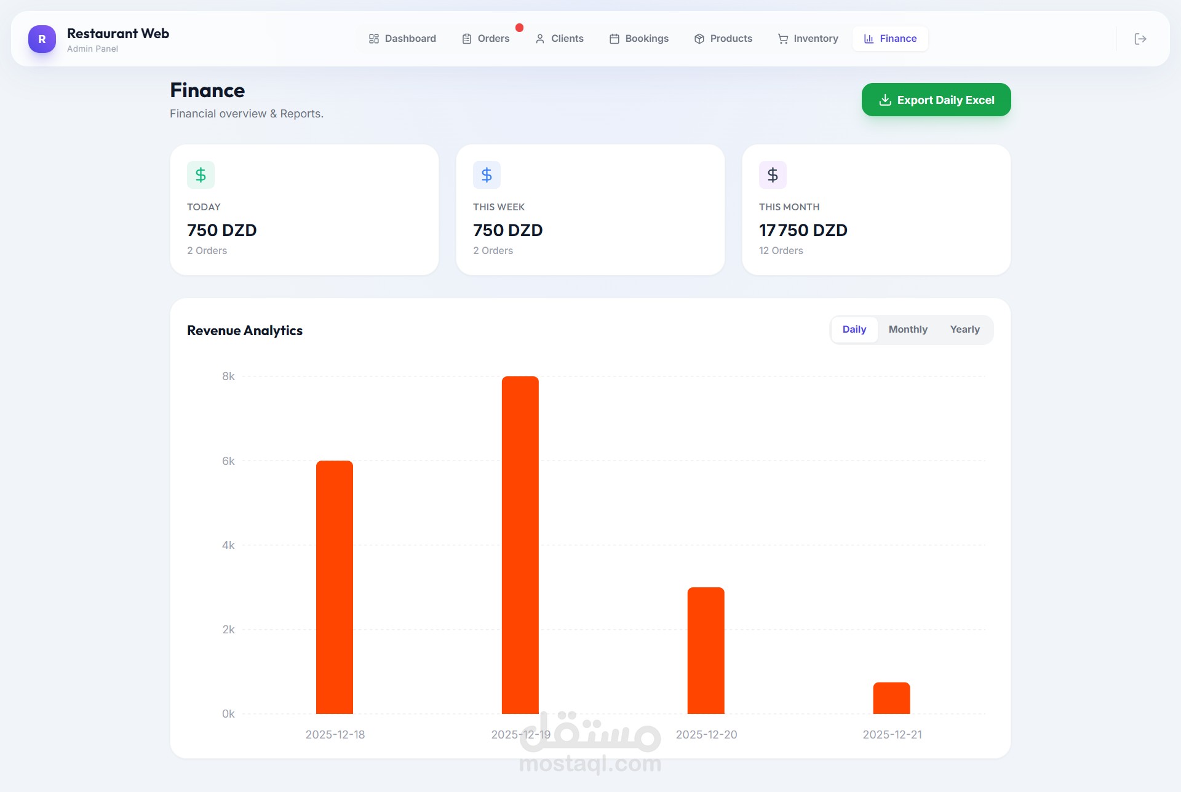Click the logout icon in header
Screen dimensions: 1181x792
pos(1140,39)
